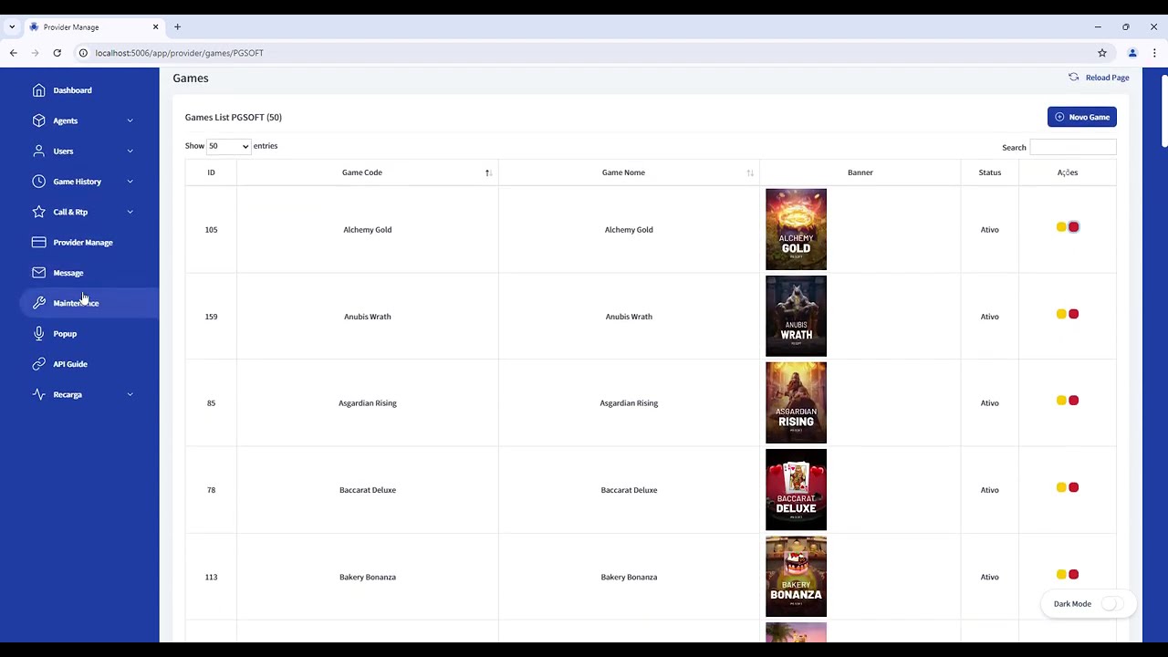Viewport: 1168px width, 657px height.
Task: Open API Guide in sidebar
Action: point(70,364)
